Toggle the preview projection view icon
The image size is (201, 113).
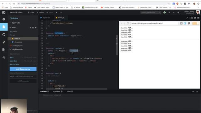[185, 24]
